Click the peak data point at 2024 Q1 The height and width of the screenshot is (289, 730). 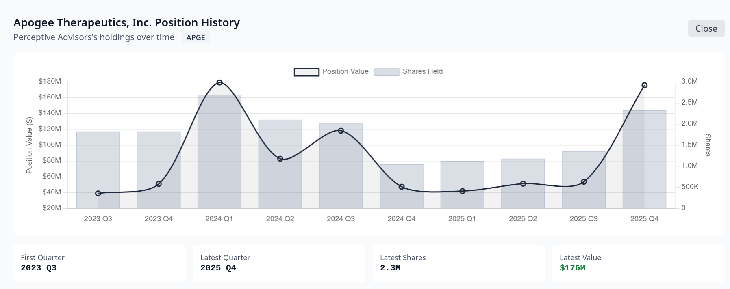tap(220, 82)
